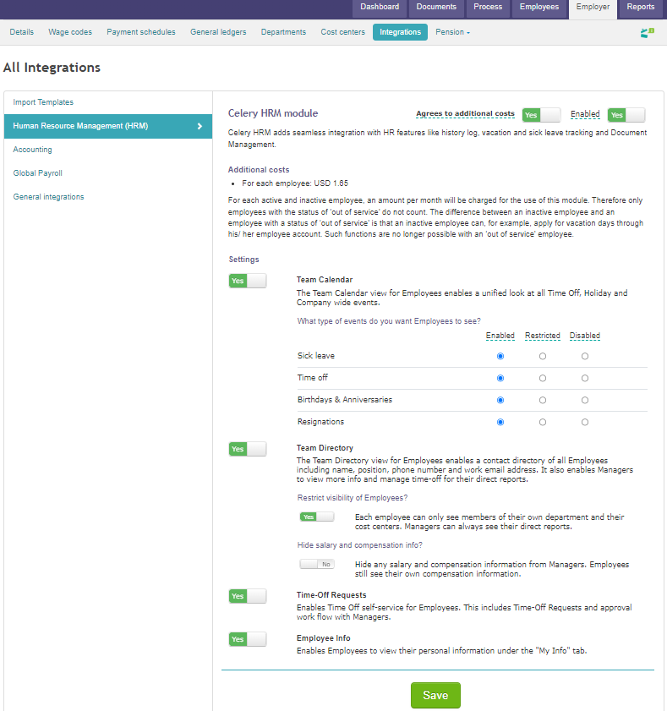667x711 pixels.
Task: Click the Enabled label beside module toggle
Action: [x=585, y=114]
